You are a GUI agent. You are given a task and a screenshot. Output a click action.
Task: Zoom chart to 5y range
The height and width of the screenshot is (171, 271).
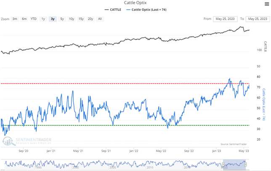point(62,19)
